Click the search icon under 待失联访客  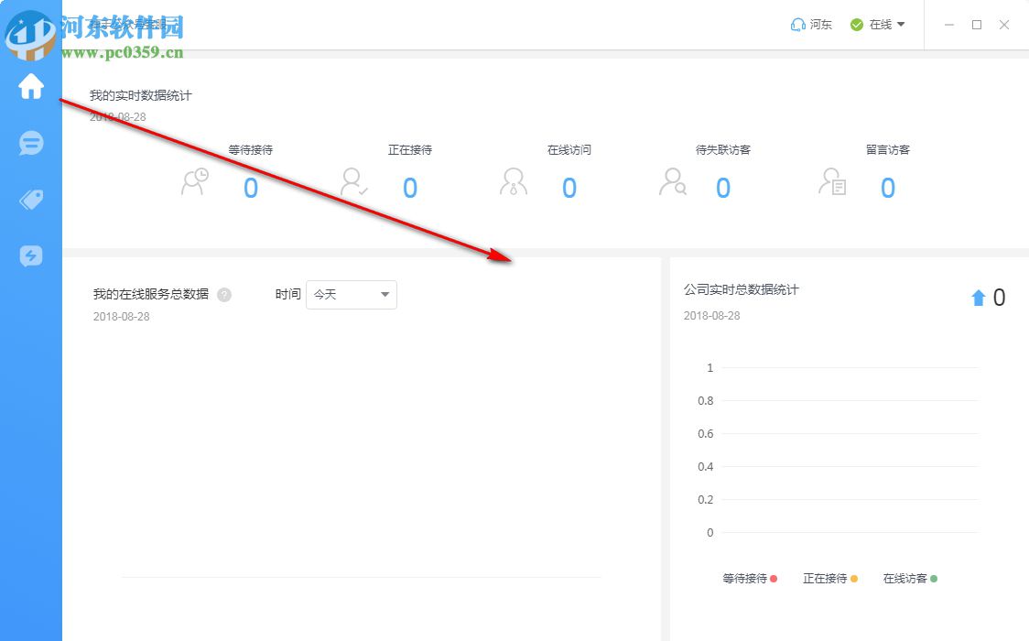click(672, 183)
